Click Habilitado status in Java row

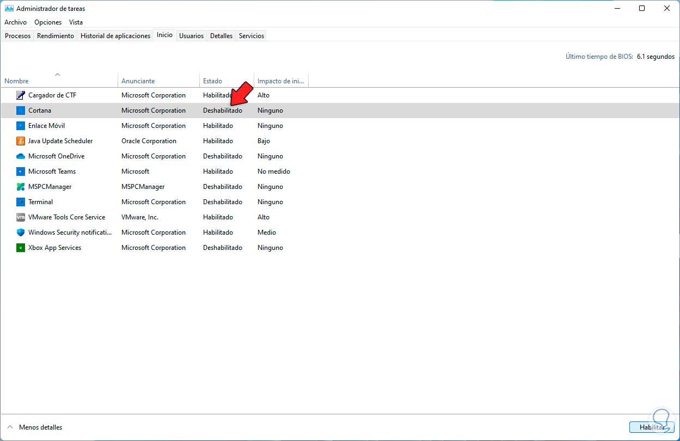(218, 141)
